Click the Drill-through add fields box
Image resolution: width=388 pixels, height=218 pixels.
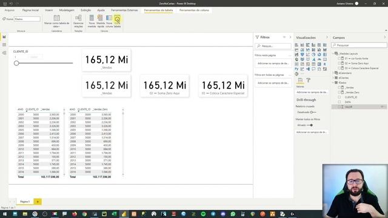point(312,132)
